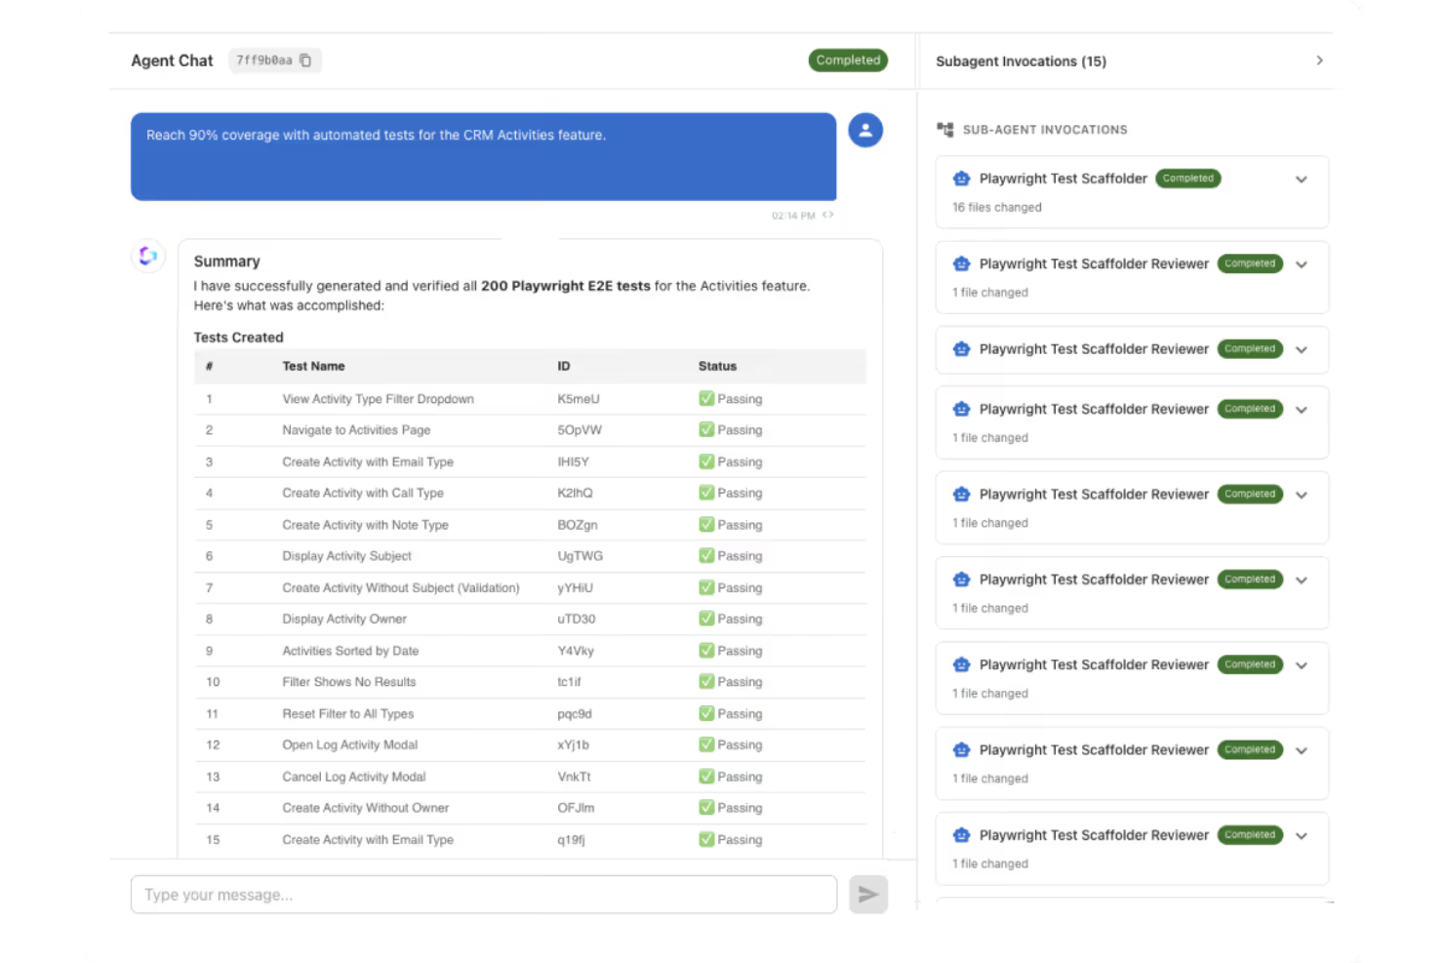Viewport: 1444px width, 963px height.
Task: Click the Completed badge on the first Reviewer card
Action: pos(1250,263)
